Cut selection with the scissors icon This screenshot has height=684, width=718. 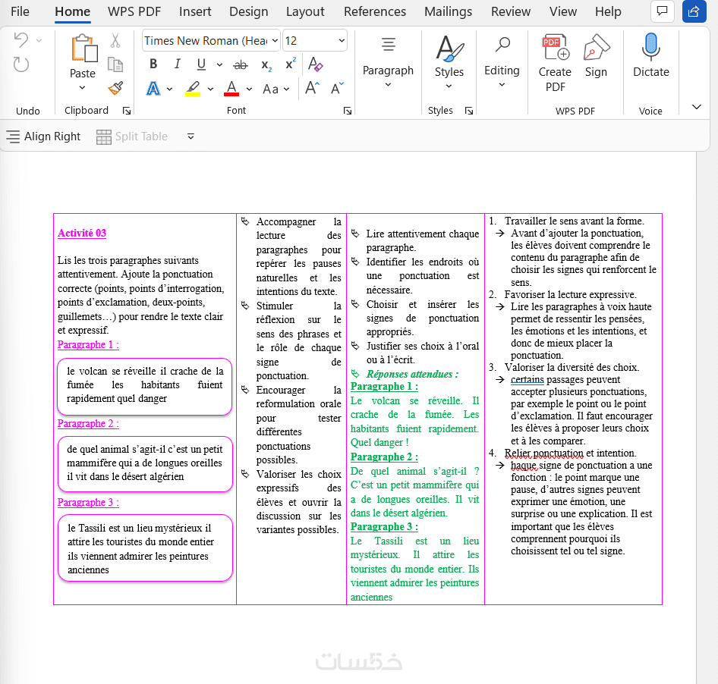[x=115, y=41]
